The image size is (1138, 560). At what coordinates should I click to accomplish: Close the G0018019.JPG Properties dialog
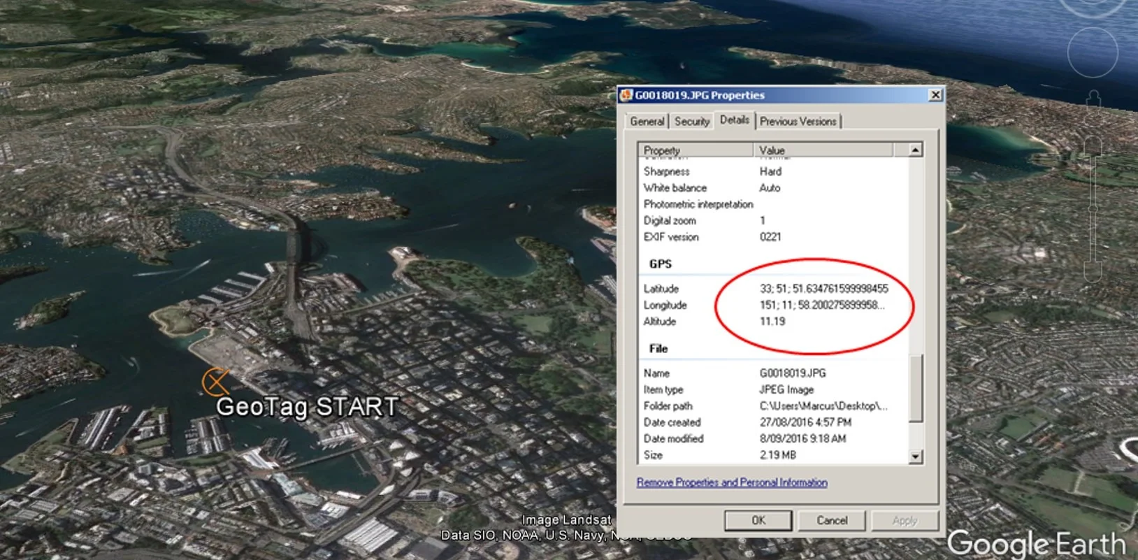(x=935, y=95)
